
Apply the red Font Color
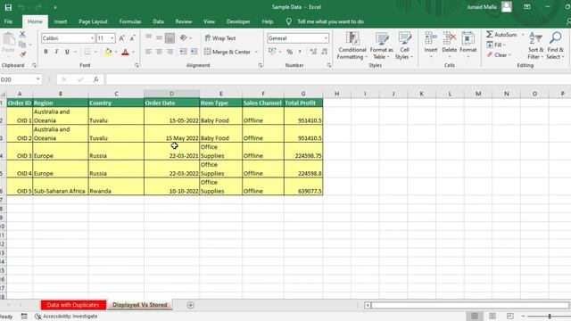point(125,52)
